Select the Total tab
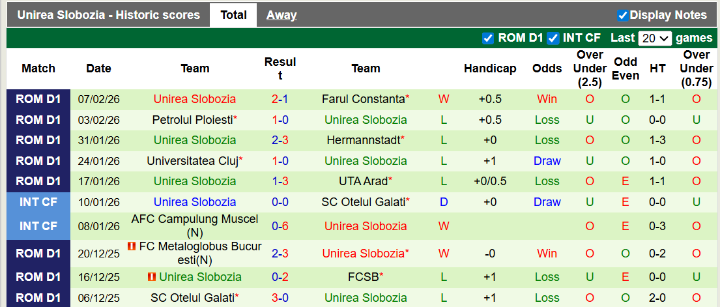This screenshot has width=720, height=307. point(233,15)
